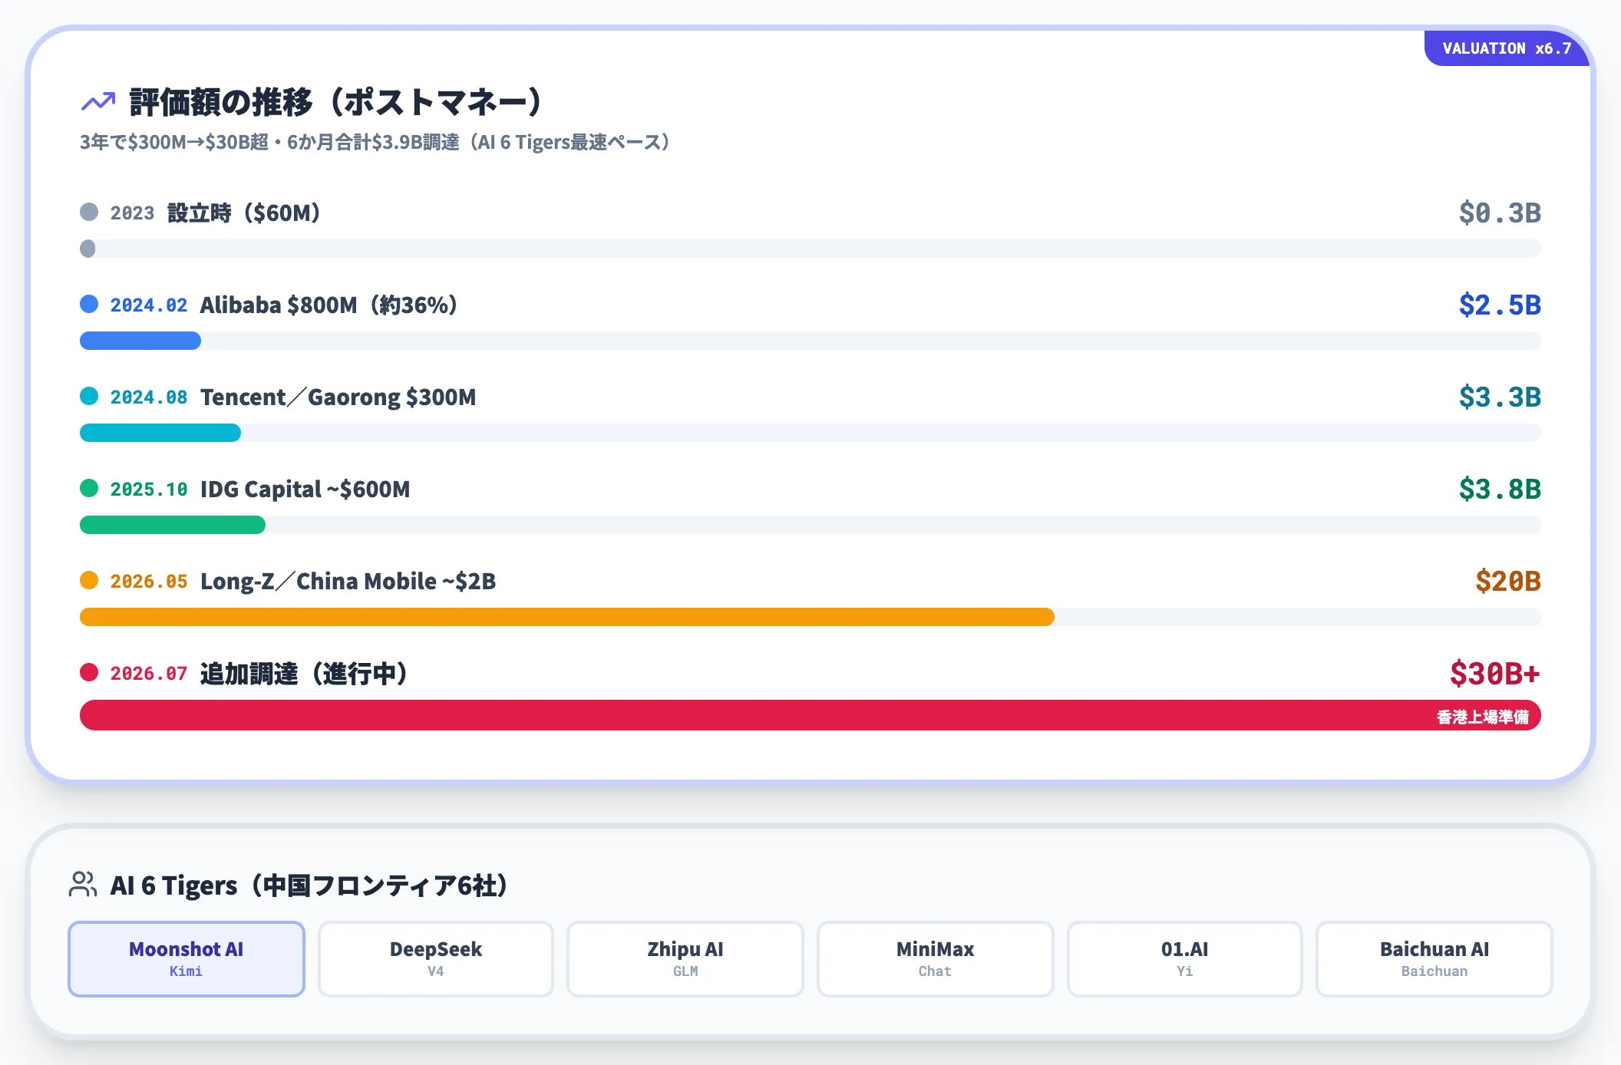This screenshot has width=1621, height=1065.
Task: Click the green $3.8B valuation bar
Action: point(173,525)
